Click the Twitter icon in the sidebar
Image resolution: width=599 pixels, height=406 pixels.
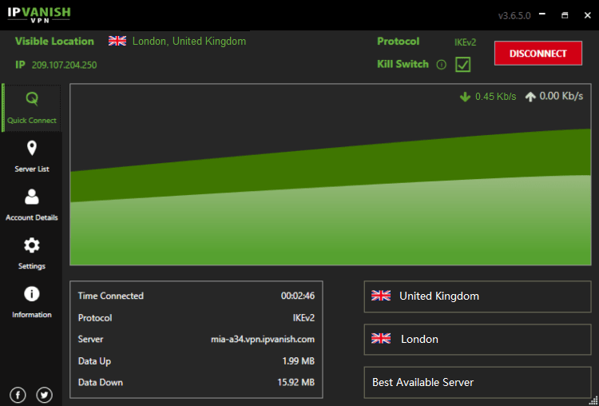44,394
